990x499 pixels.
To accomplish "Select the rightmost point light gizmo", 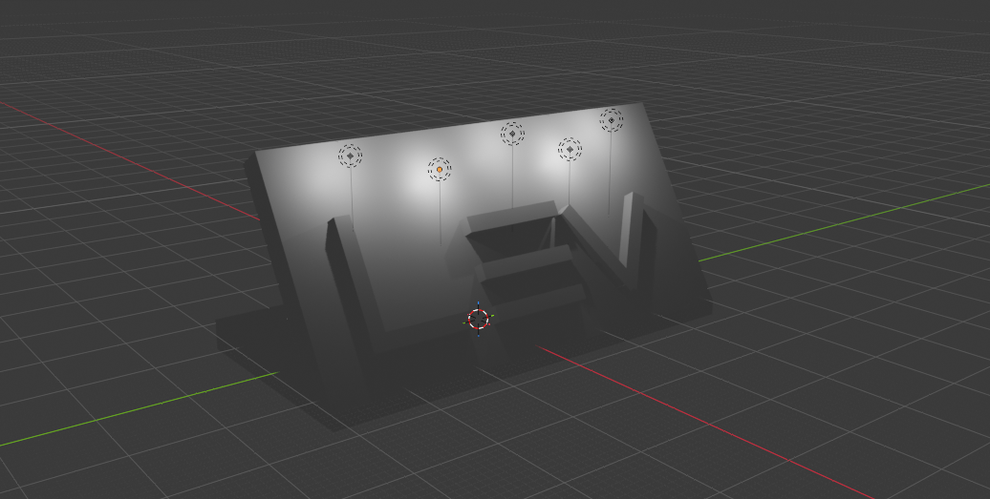I will (x=612, y=119).
